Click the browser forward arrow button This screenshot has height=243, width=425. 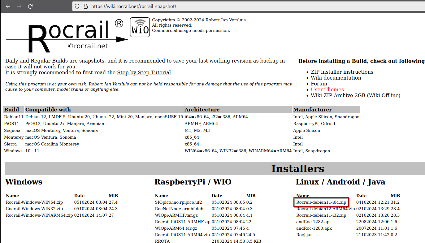tap(19, 6)
